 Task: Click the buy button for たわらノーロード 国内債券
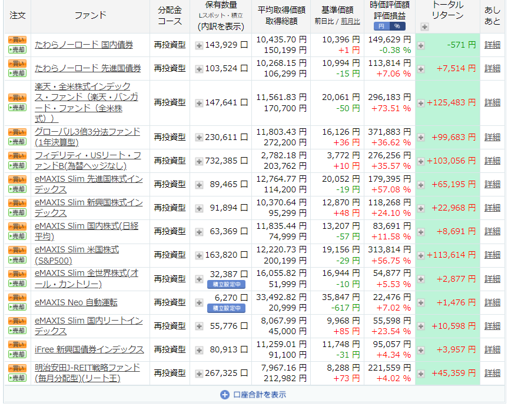pos(17,40)
